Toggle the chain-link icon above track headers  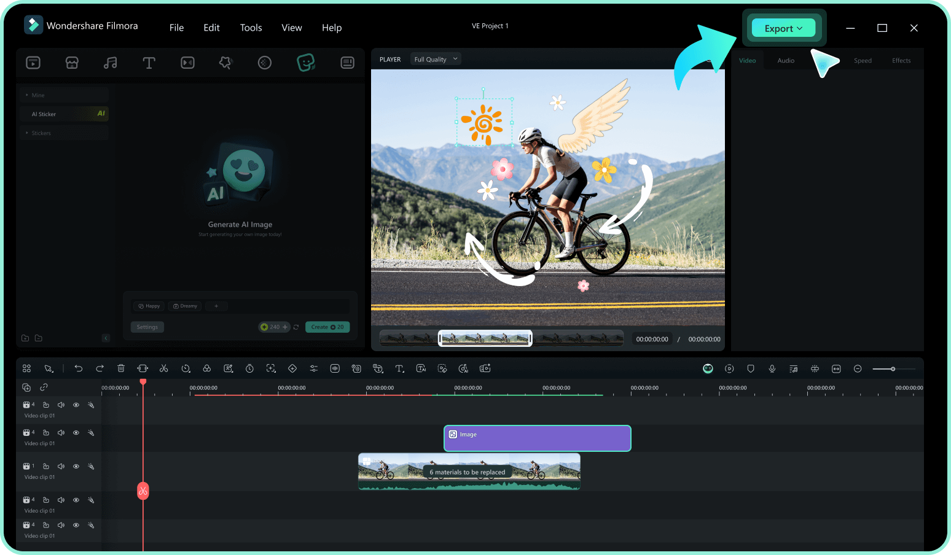(x=44, y=387)
